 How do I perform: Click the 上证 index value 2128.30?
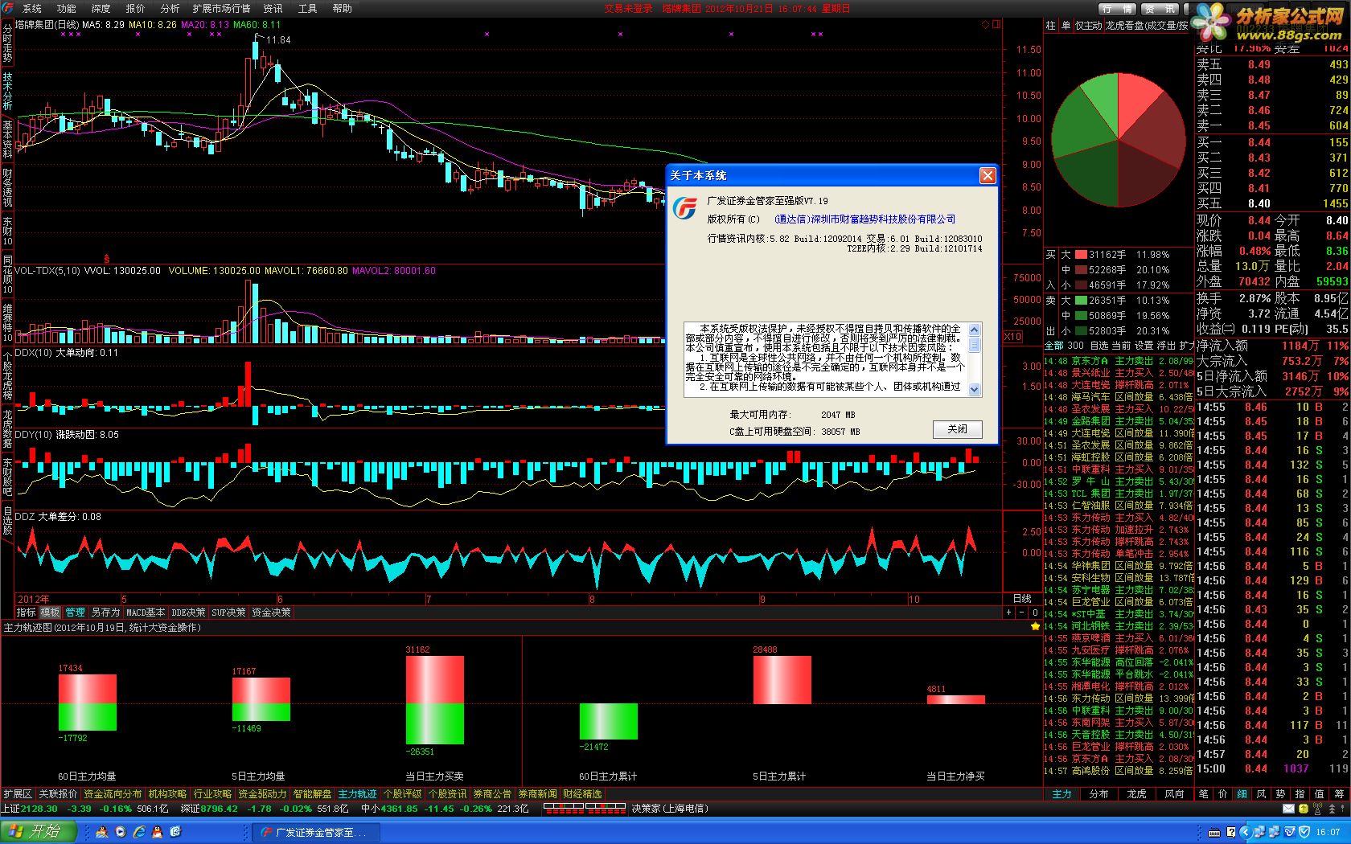[x=39, y=809]
